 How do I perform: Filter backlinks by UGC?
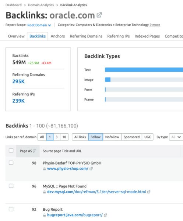(148, 137)
